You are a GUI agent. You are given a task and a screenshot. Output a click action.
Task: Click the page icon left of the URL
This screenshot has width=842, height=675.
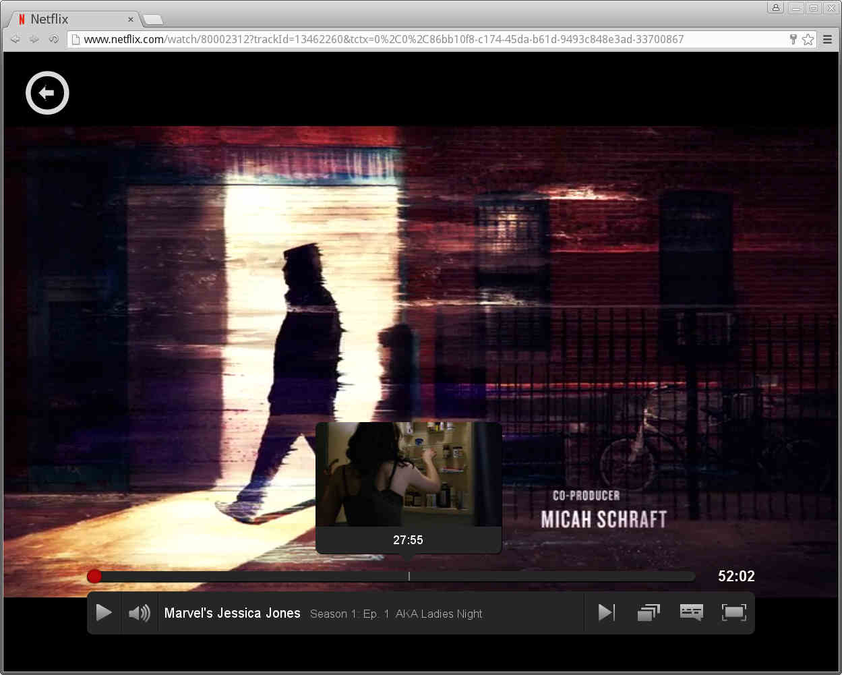(76, 39)
